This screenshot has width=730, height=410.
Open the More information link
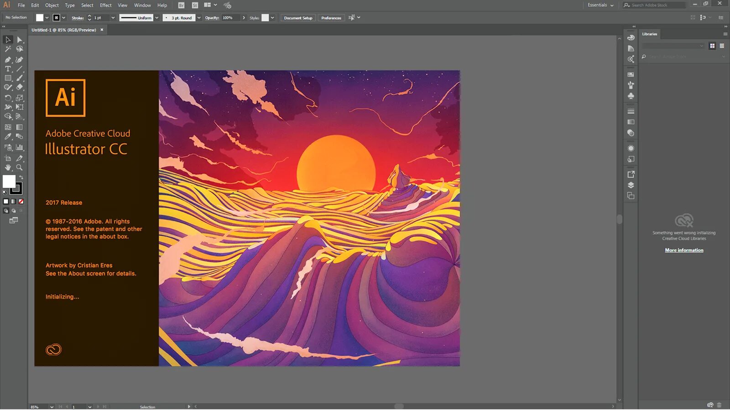click(684, 250)
